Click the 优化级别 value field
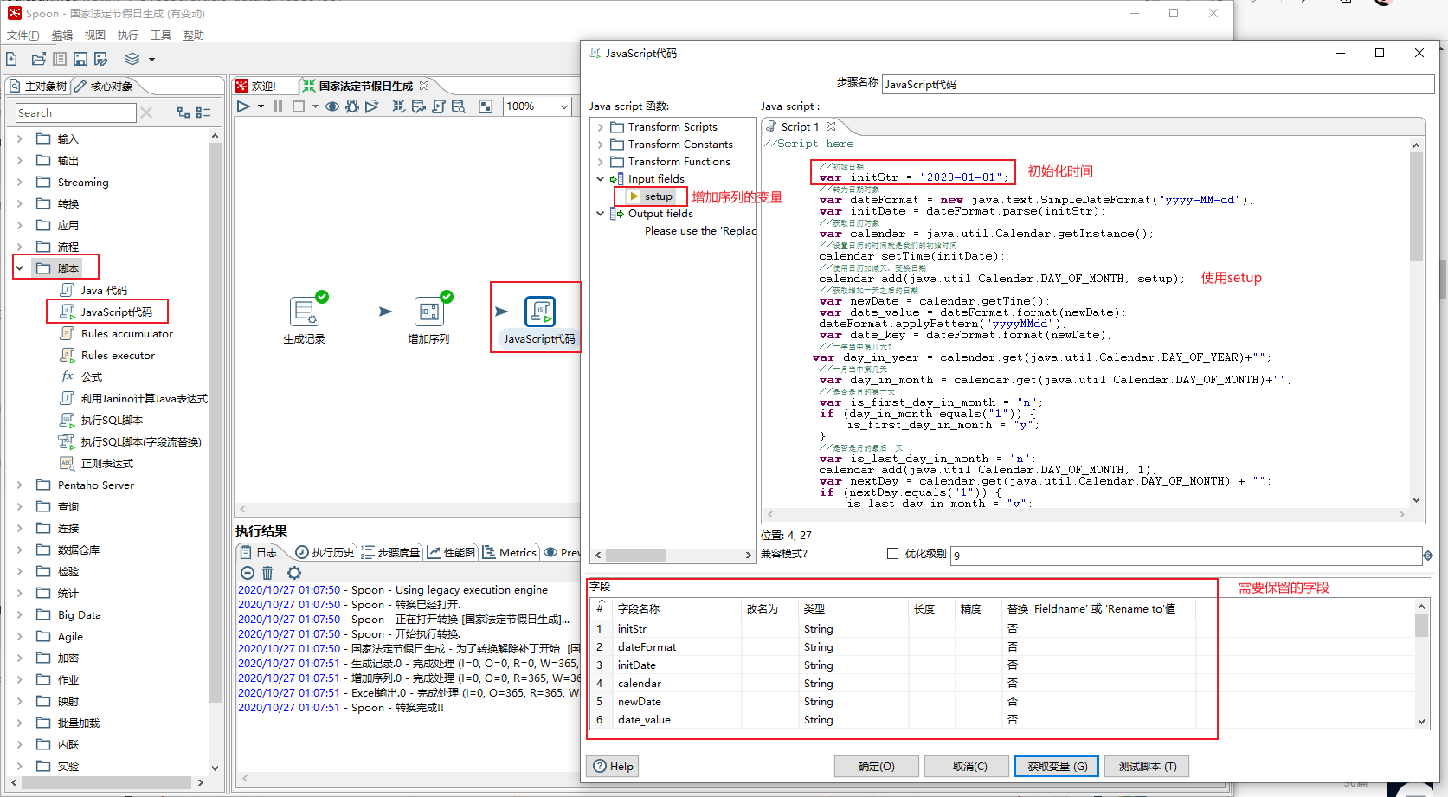 coord(1186,555)
